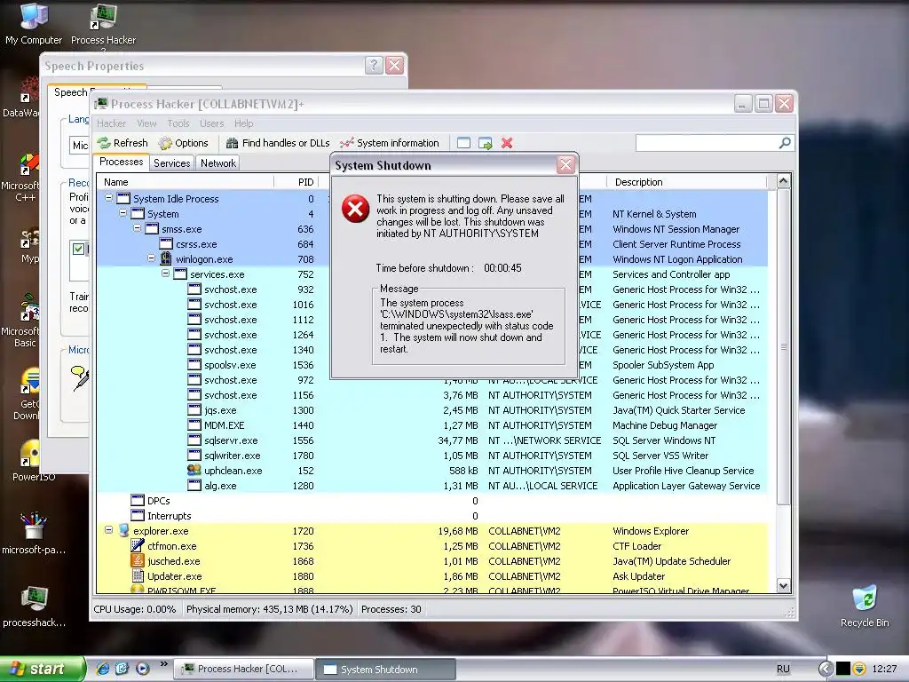The width and height of the screenshot is (909, 682).
Task: Click the process list scroll up arrow
Action: [x=783, y=181]
